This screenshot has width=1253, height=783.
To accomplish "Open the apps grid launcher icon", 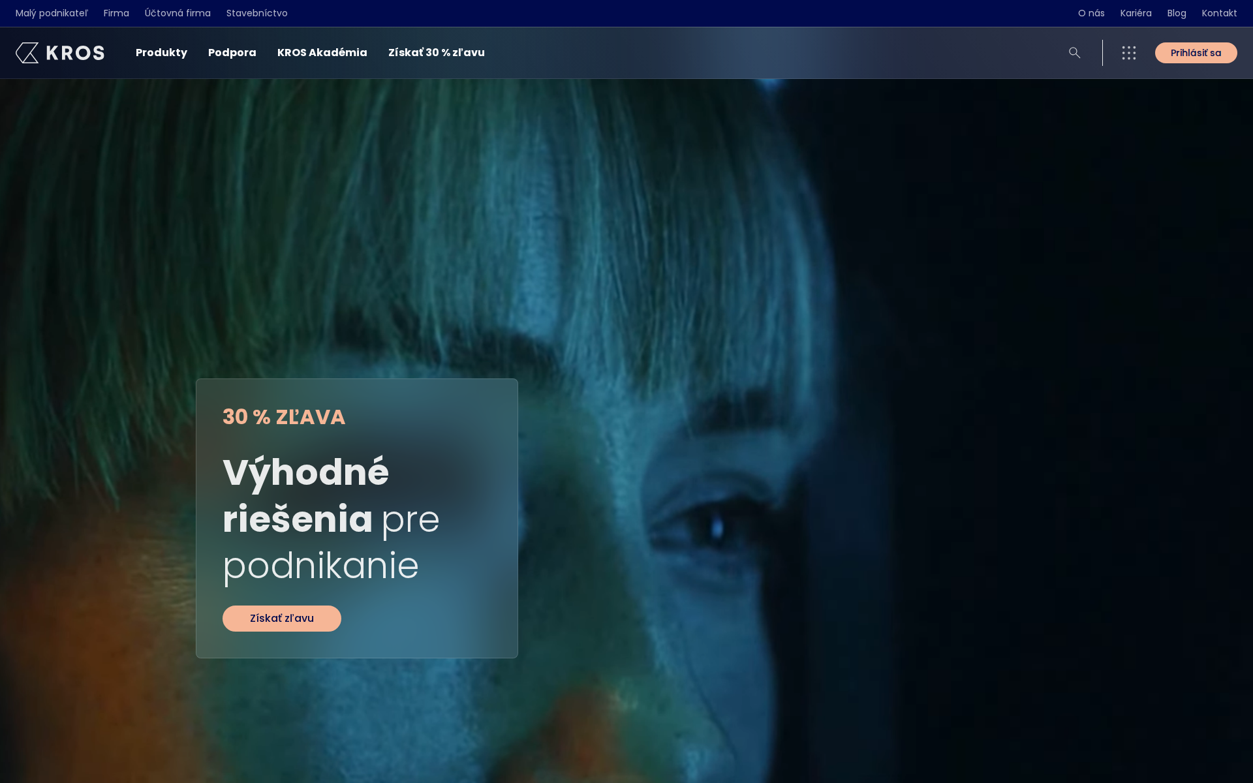I will (1128, 53).
